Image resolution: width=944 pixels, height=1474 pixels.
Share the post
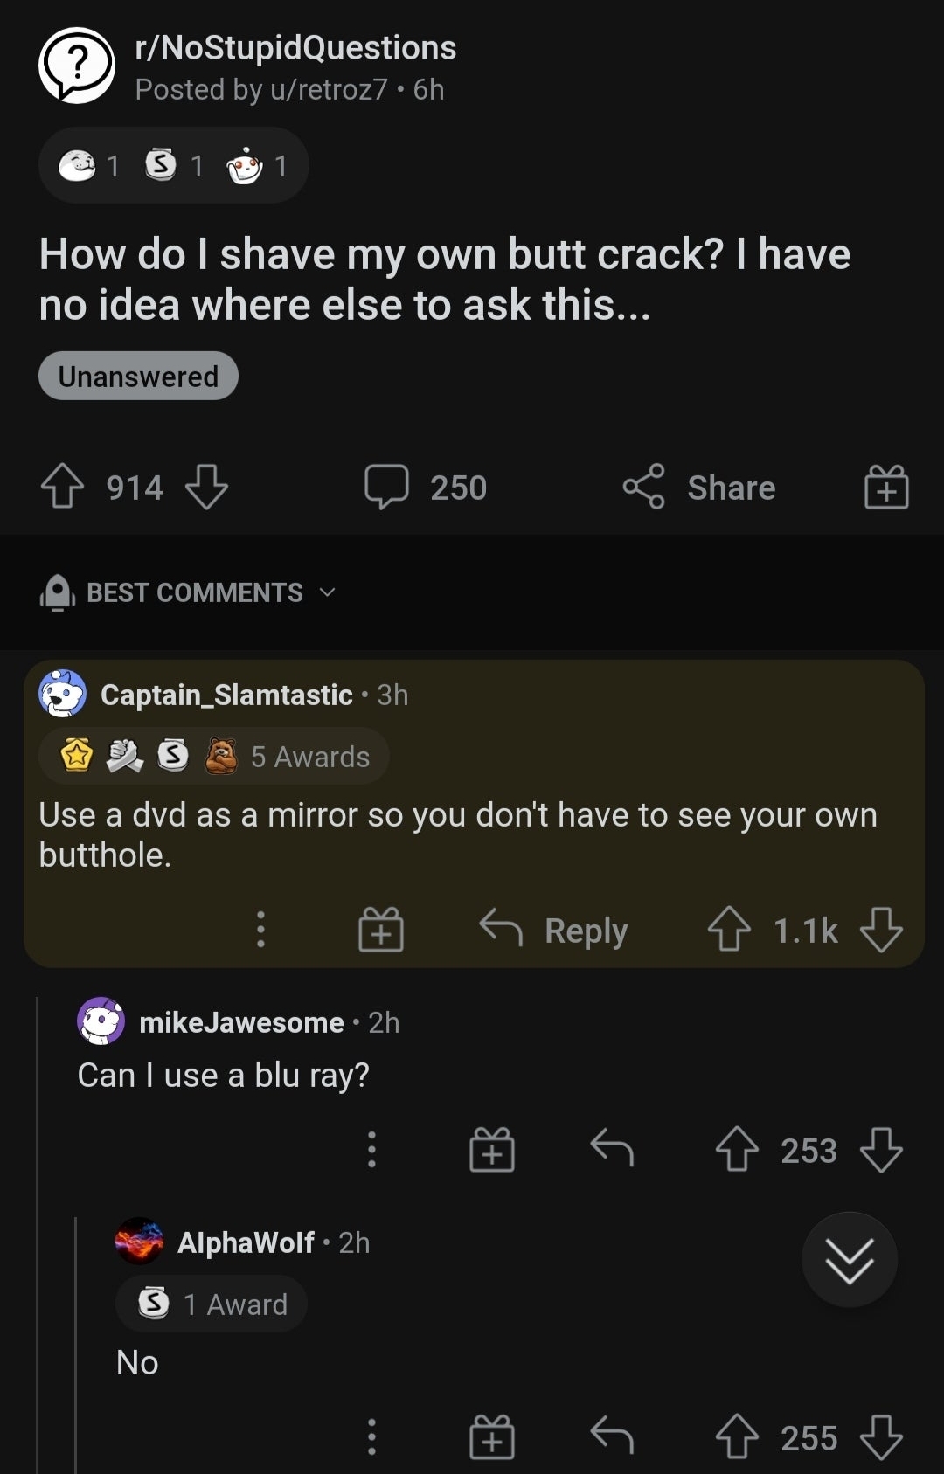[699, 487]
